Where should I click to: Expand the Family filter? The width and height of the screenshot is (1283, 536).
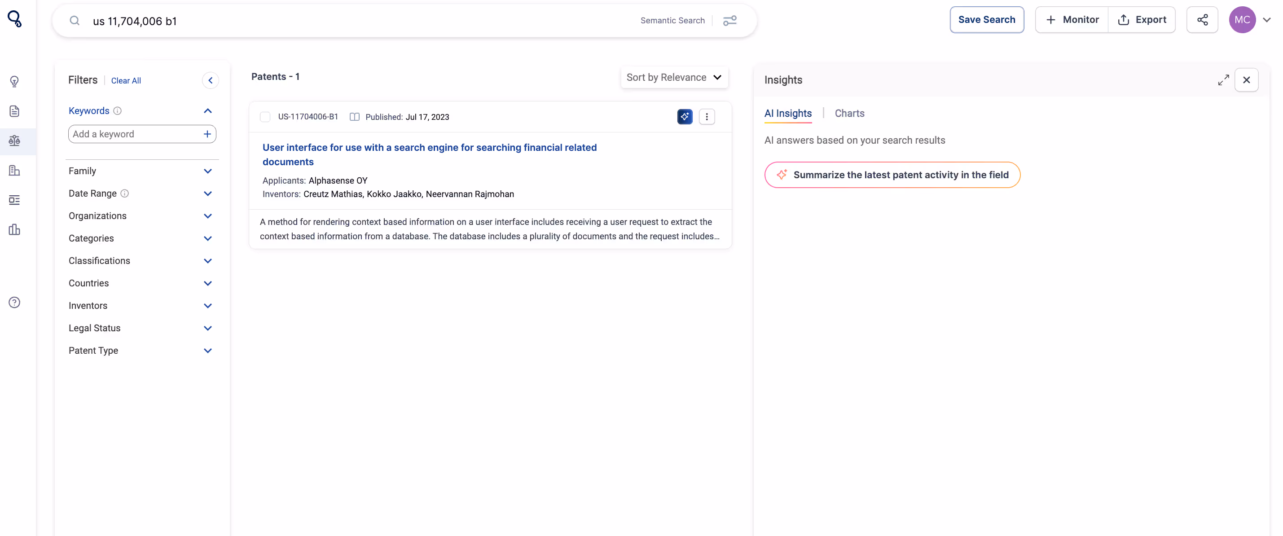coord(208,171)
